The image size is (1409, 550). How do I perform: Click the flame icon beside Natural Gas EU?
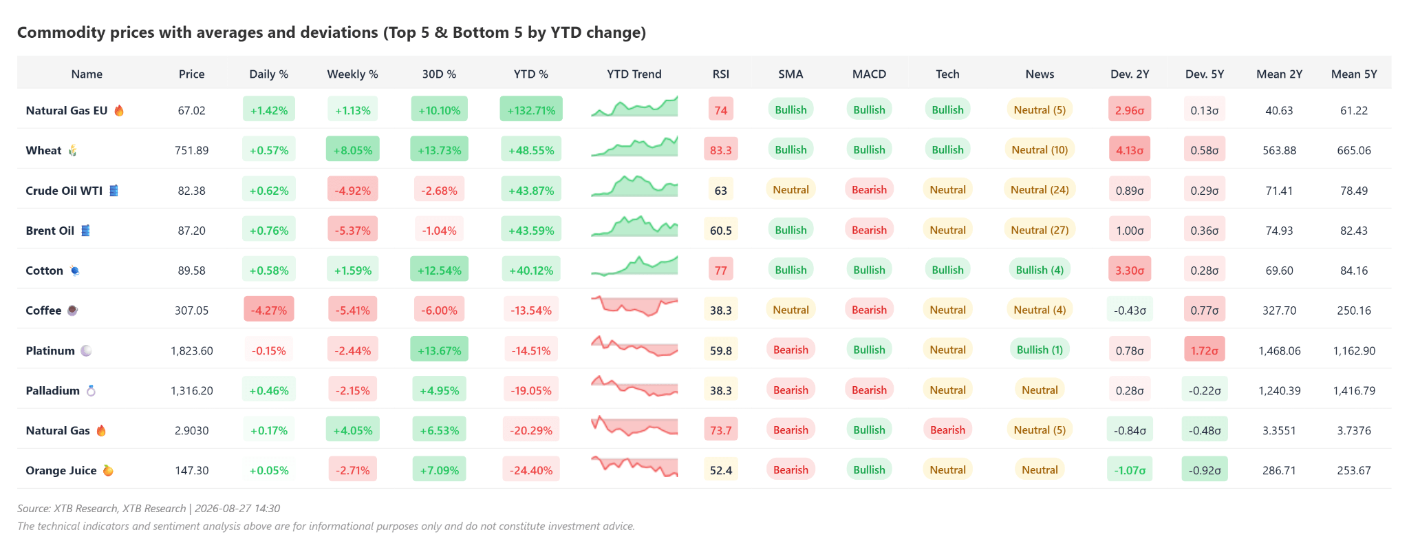(119, 110)
